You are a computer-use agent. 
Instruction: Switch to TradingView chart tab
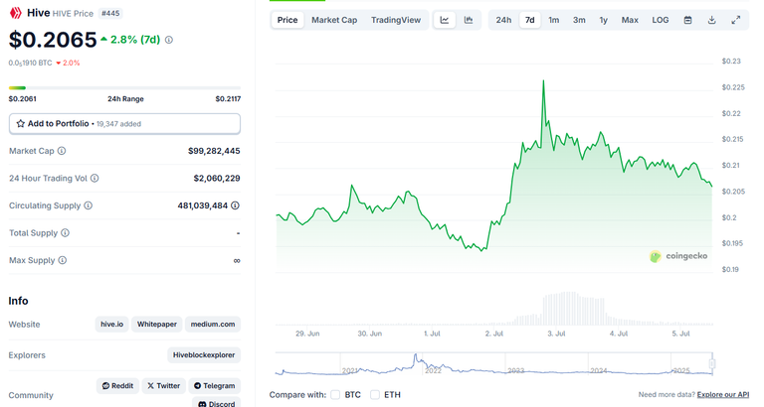click(x=396, y=20)
